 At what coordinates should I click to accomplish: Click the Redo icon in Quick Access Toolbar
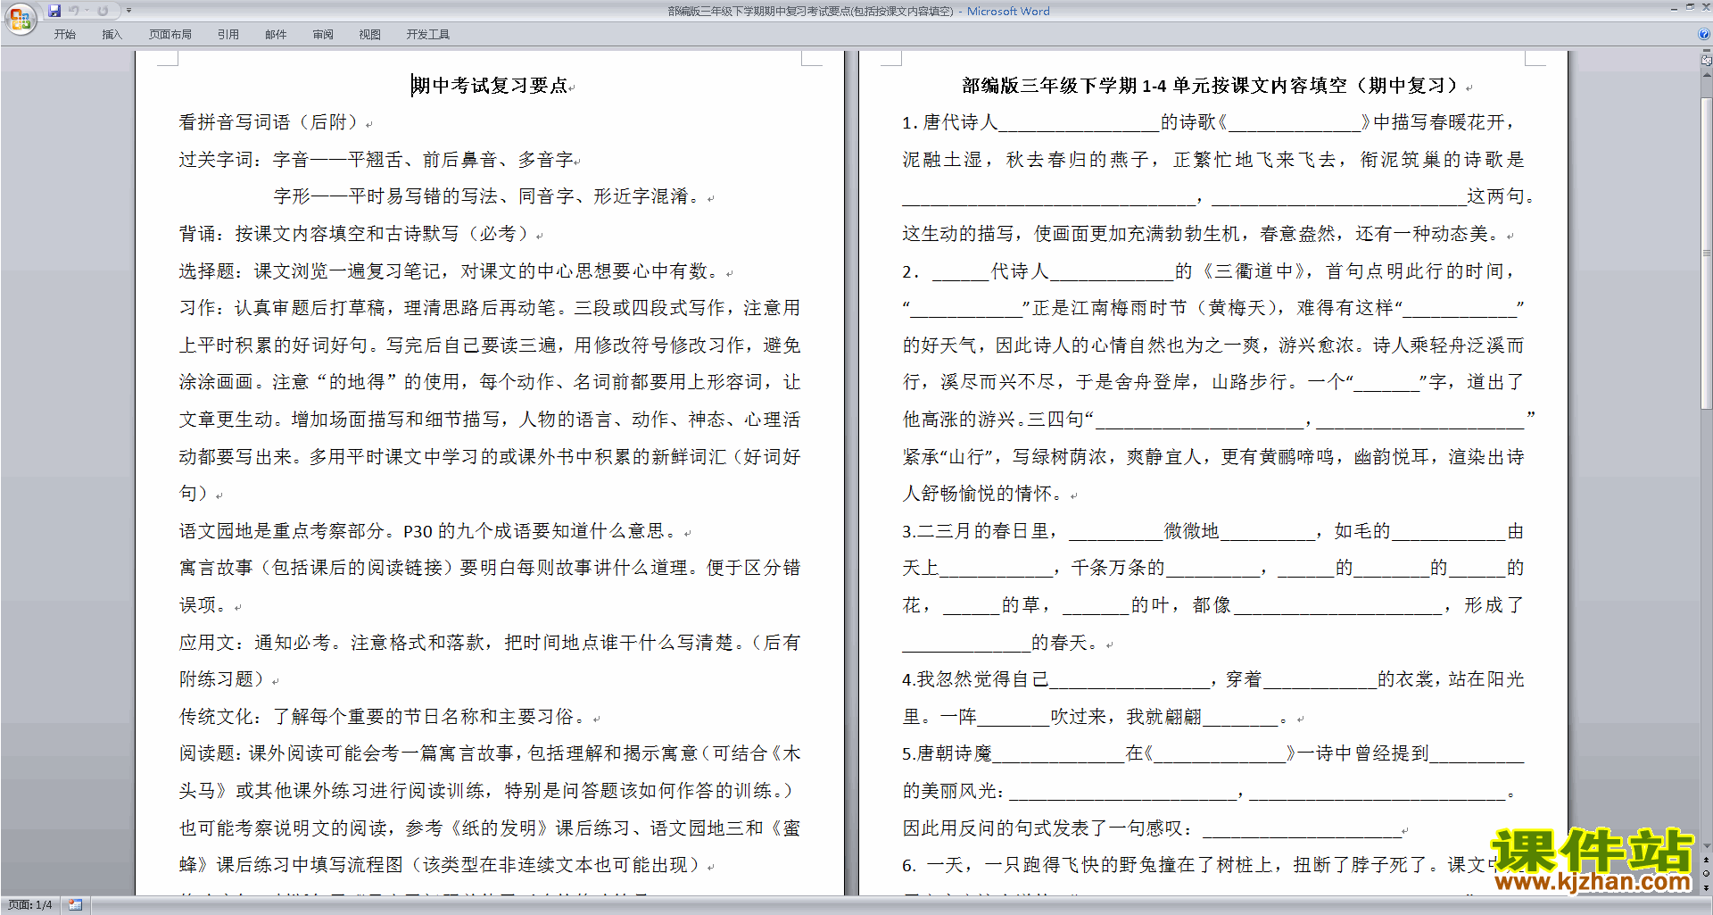click(x=103, y=11)
